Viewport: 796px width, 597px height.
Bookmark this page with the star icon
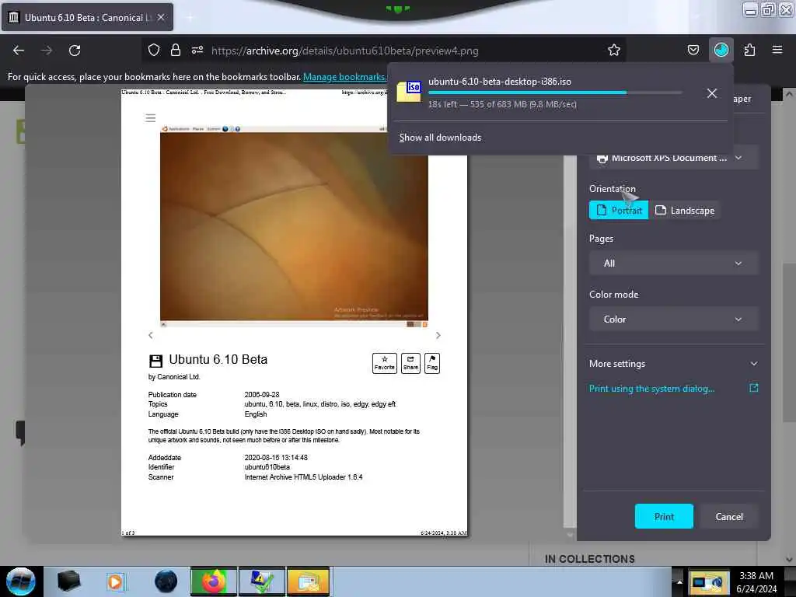click(614, 50)
